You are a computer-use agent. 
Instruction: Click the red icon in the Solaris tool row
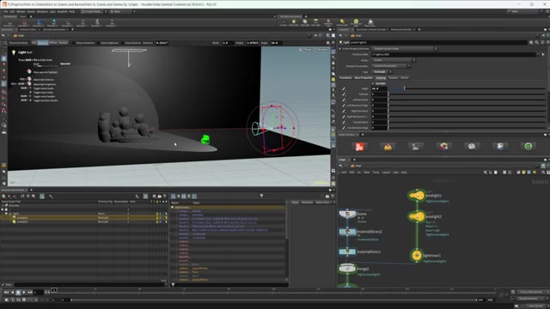(x=359, y=147)
